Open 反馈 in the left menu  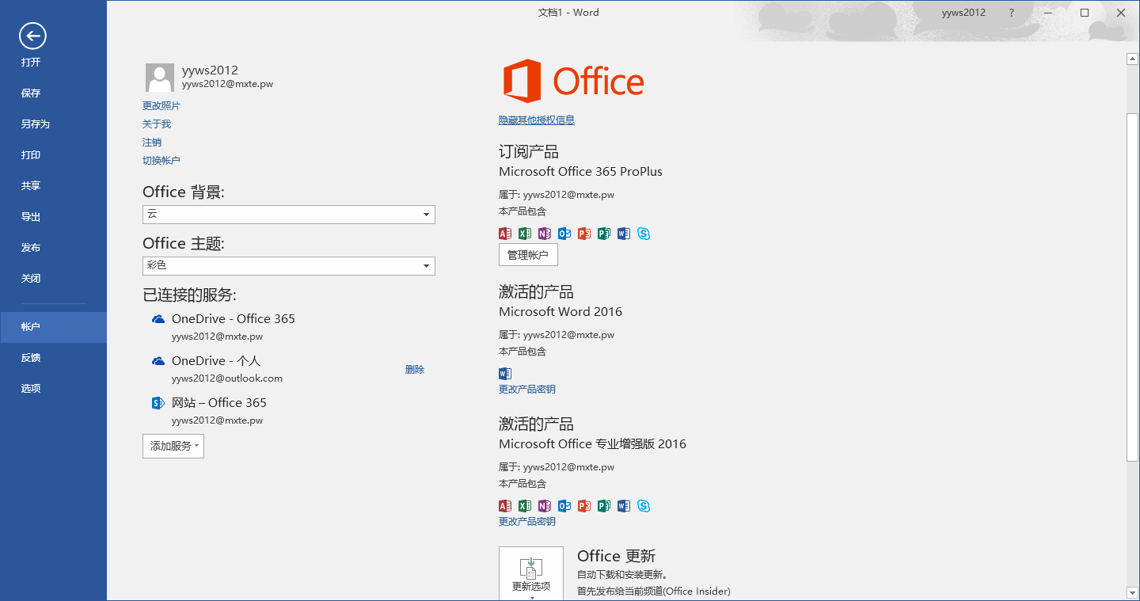(53, 358)
